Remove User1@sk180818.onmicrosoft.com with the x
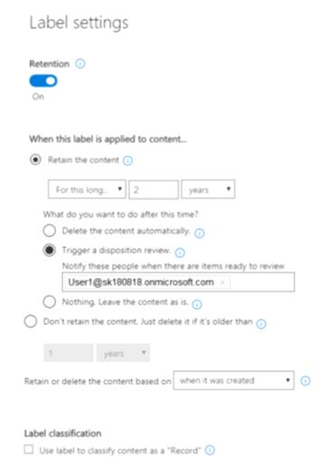Screen dimensions: 336x459 pyautogui.click(x=222, y=282)
